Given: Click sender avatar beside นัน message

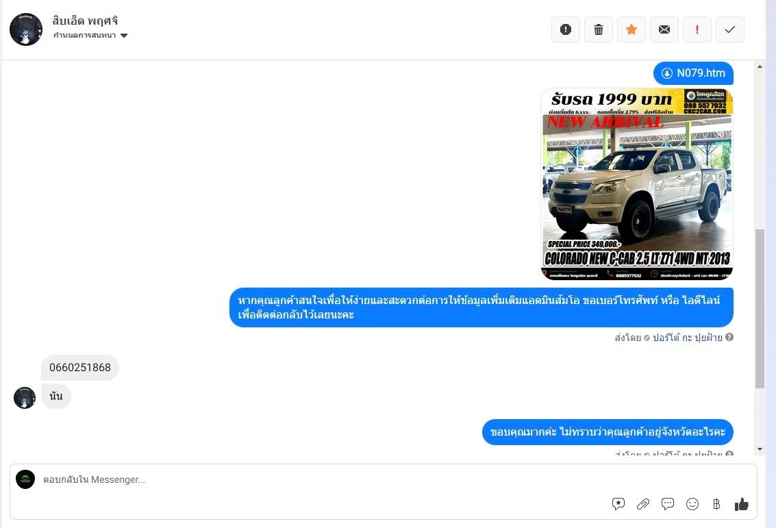Looking at the screenshot, I should [x=25, y=398].
